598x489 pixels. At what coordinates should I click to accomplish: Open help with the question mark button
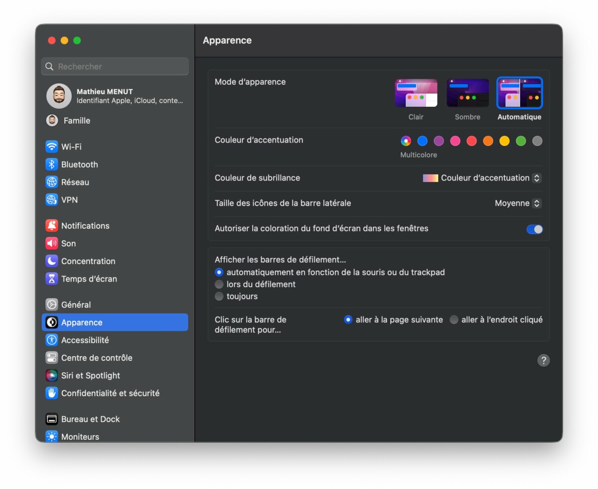(544, 360)
